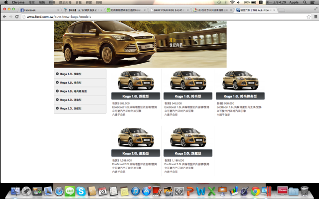Open the Trash in the dock
This screenshot has width=319, height=199.
(305, 191)
